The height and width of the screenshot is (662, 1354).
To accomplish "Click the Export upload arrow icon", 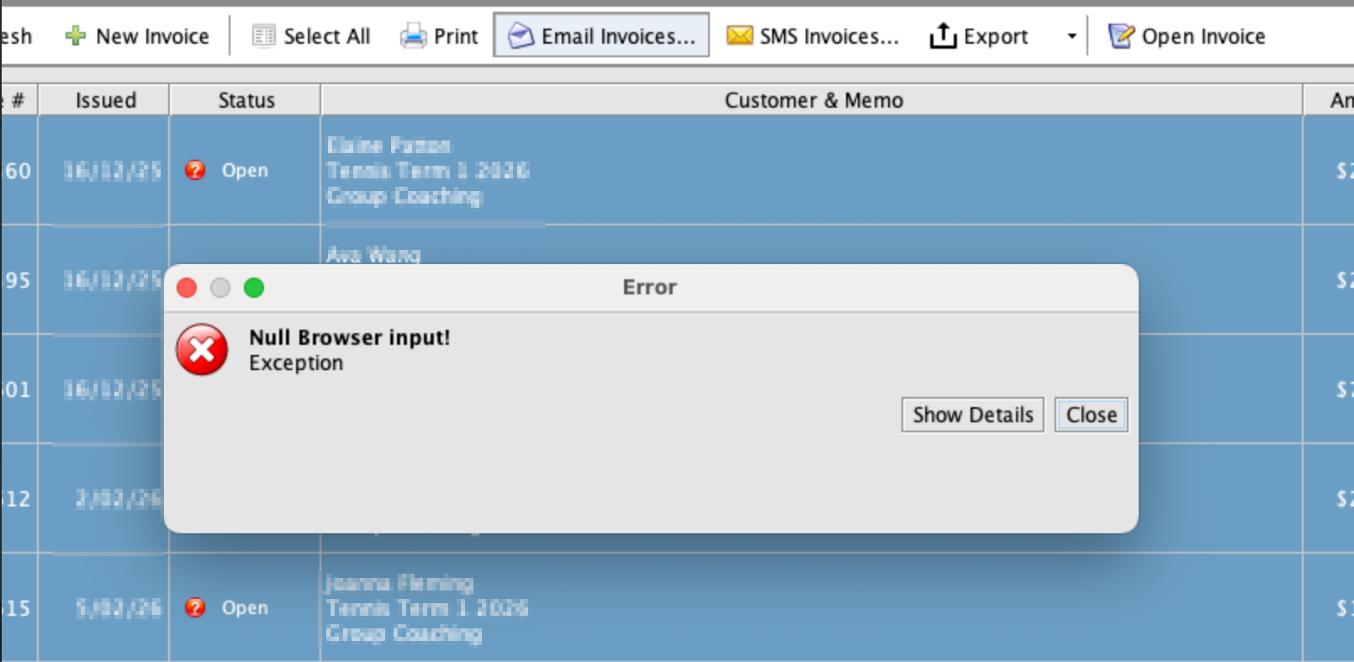I will pos(943,36).
